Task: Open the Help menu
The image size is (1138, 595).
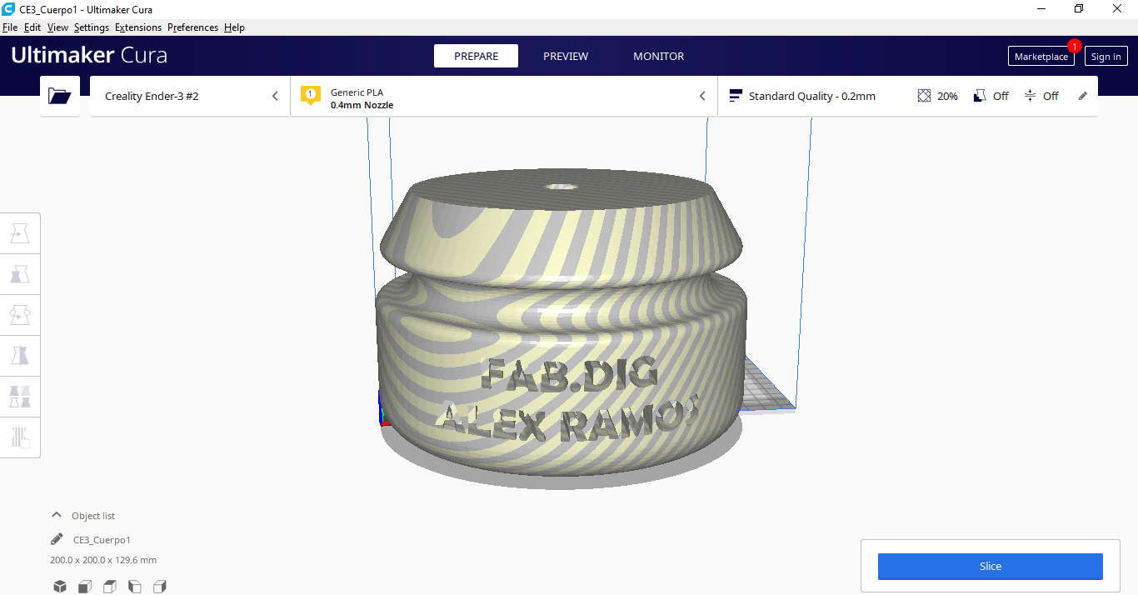Action: [x=234, y=27]
